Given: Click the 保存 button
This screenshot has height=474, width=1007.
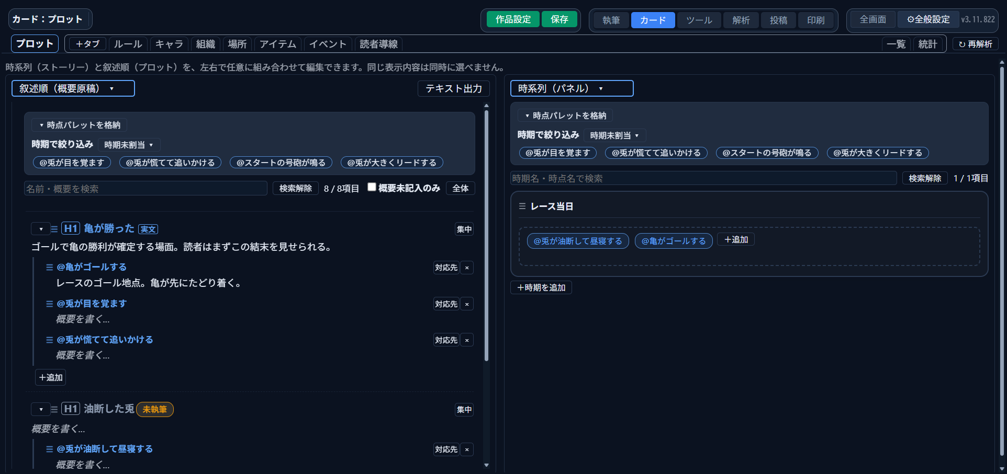Looking at the screenshot, I should click(560, 19).
